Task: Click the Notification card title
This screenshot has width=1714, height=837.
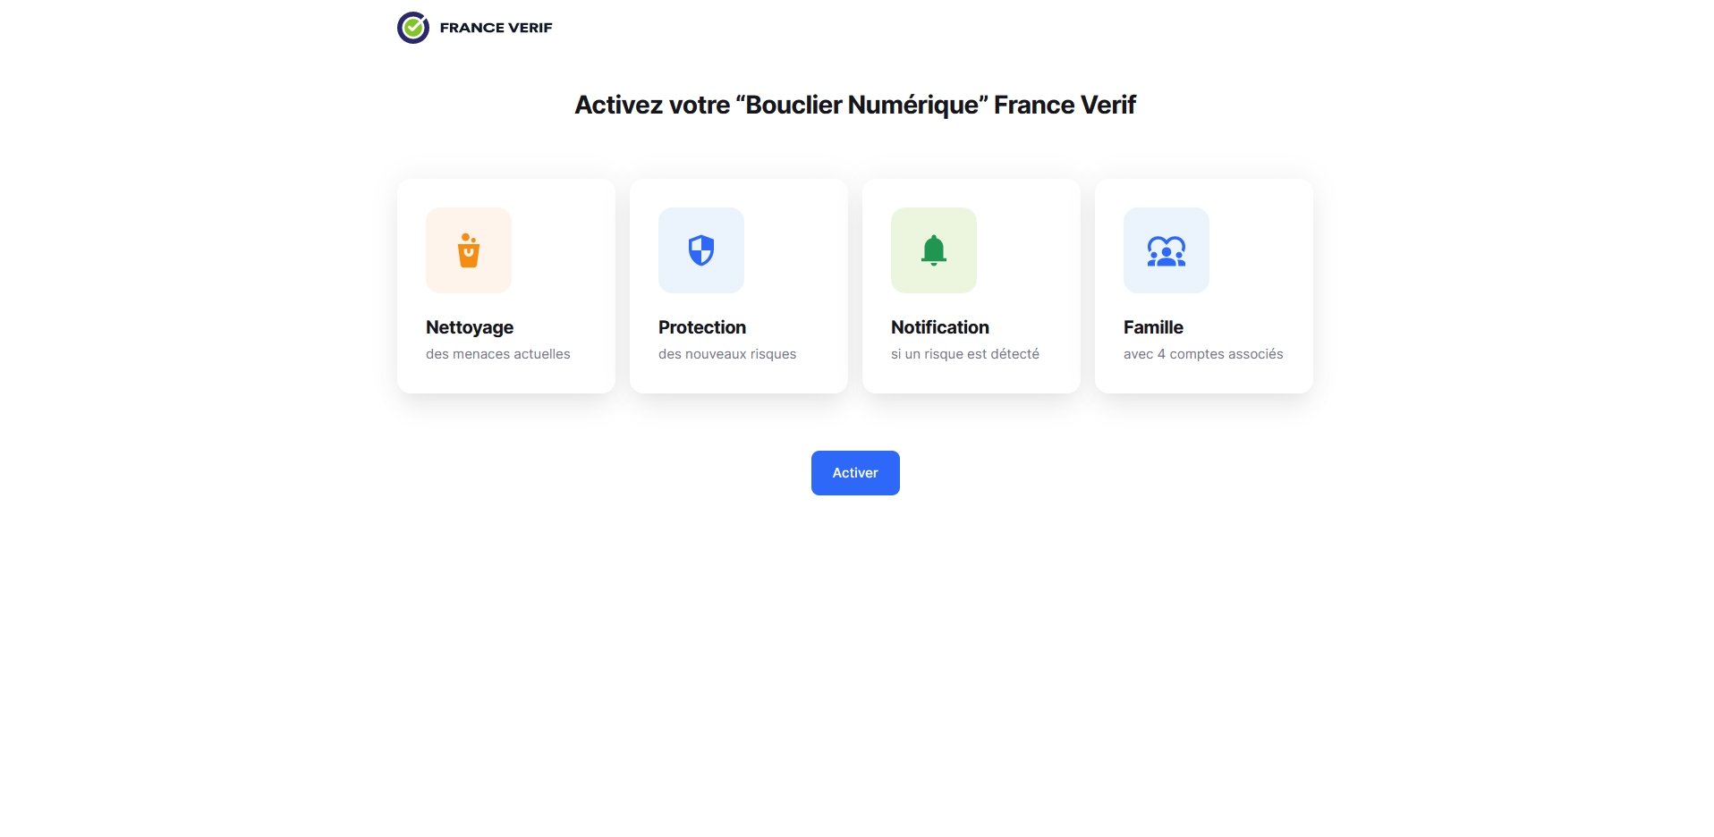Action: 940,327
